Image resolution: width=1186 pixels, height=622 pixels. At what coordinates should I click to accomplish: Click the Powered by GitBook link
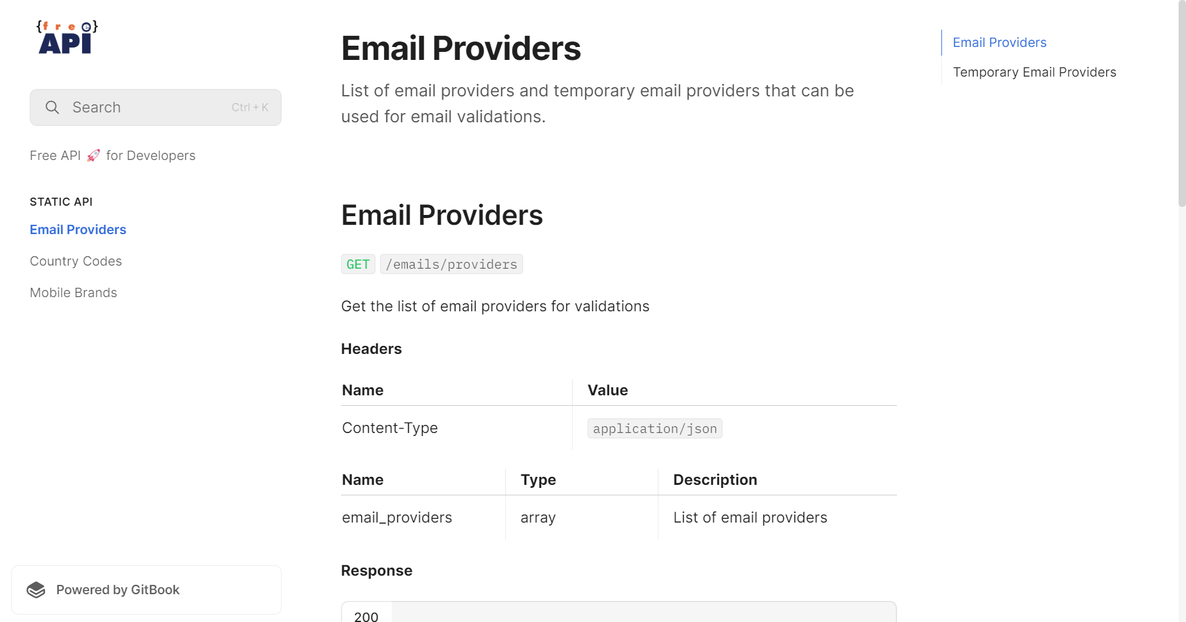tap(117, 589)
